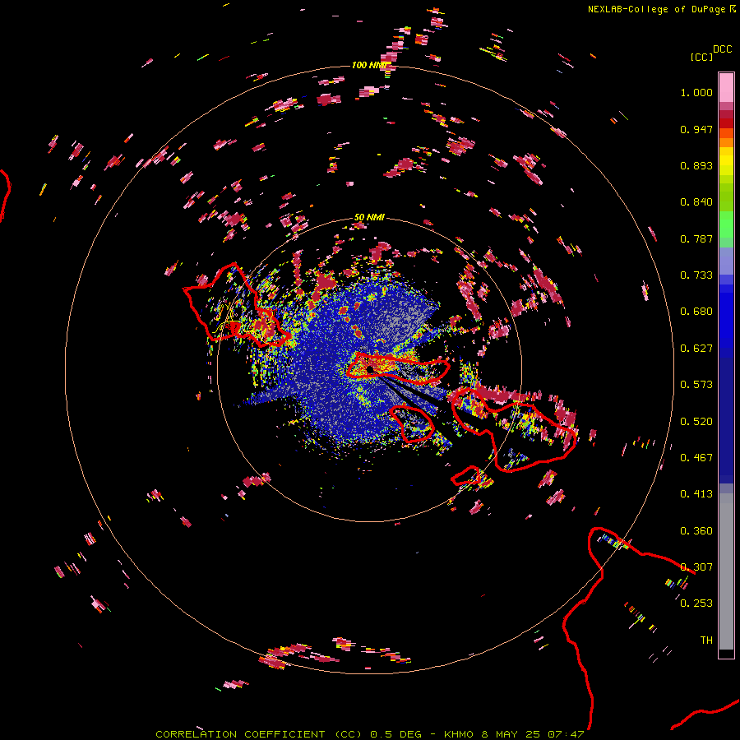Click the 0.573 scale value
This screenshot has height=740, width=740.
point(696,385)
